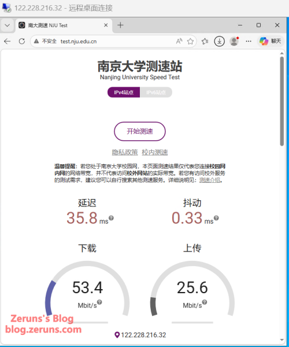The height and width of the screenshot is (347, 289).
Task: Click the page vertical scrollbar thumb
Action: point(281,101)
